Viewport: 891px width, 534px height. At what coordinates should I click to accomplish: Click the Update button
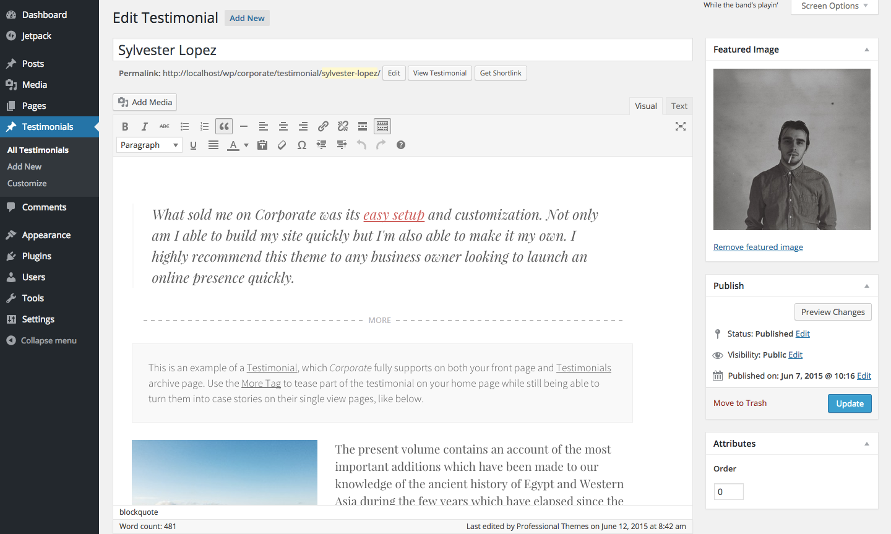click(x=850, y=403)
